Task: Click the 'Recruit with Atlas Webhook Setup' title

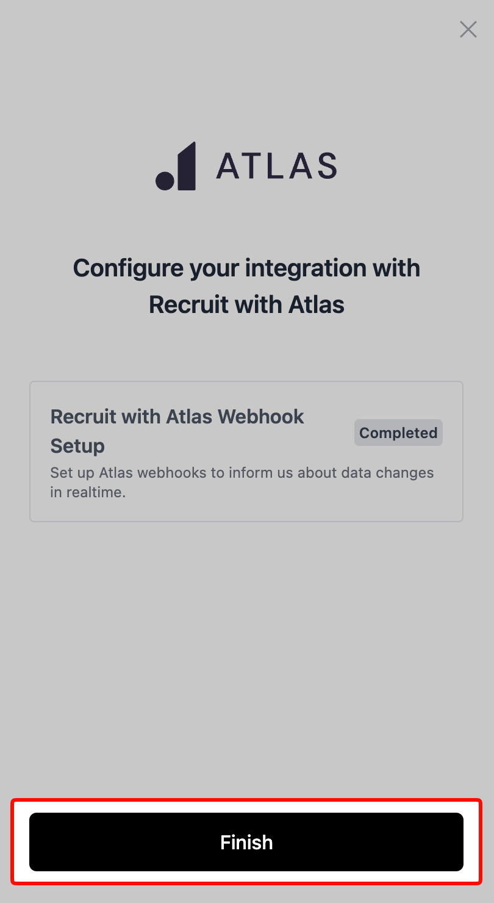Action: point(177,431)
